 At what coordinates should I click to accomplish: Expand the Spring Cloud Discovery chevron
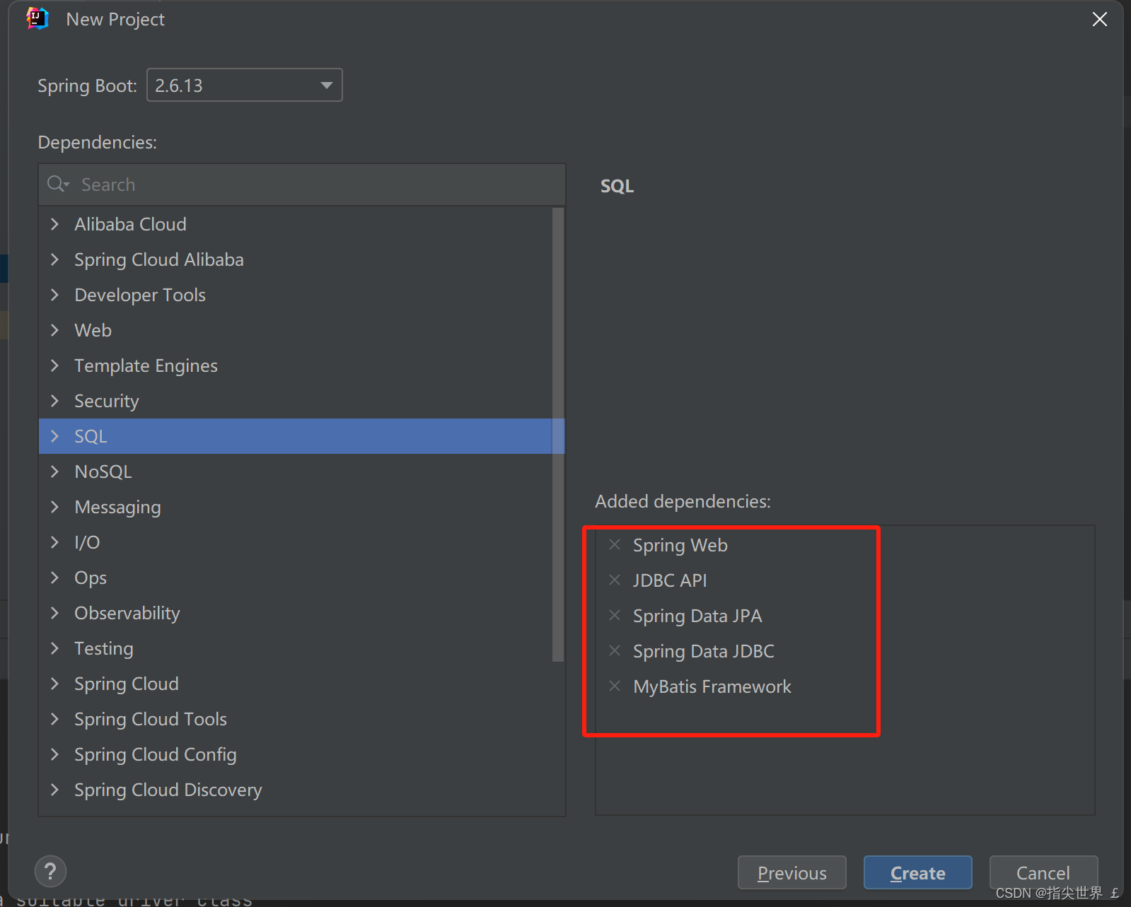(54, 790)
